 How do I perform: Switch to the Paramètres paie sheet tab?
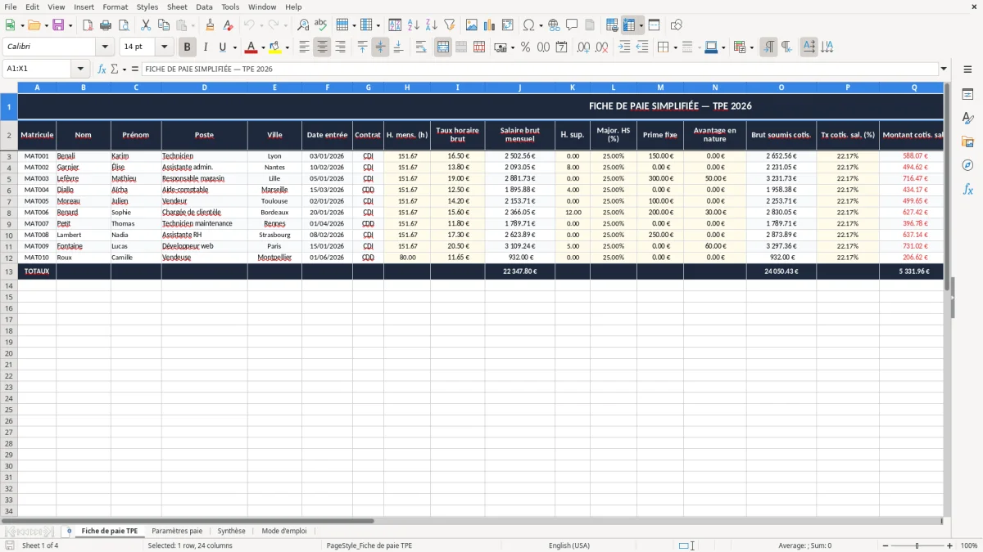coord(177,531)
